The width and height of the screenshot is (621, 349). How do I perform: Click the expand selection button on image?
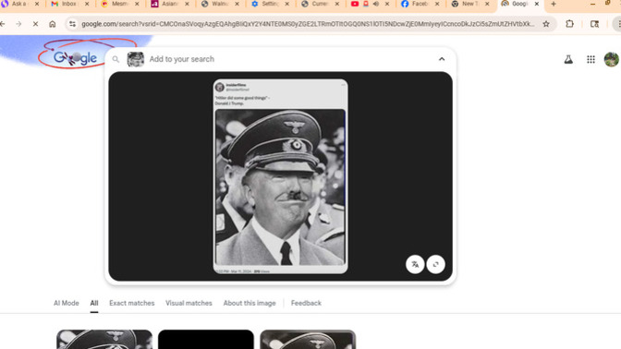[435, 264]
